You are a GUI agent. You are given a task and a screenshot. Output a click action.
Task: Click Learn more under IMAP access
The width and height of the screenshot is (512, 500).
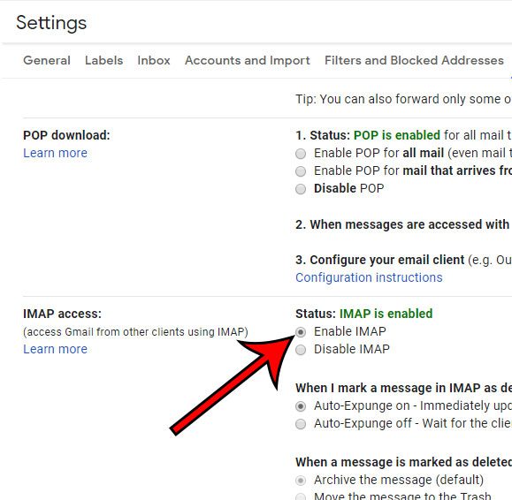55,349
